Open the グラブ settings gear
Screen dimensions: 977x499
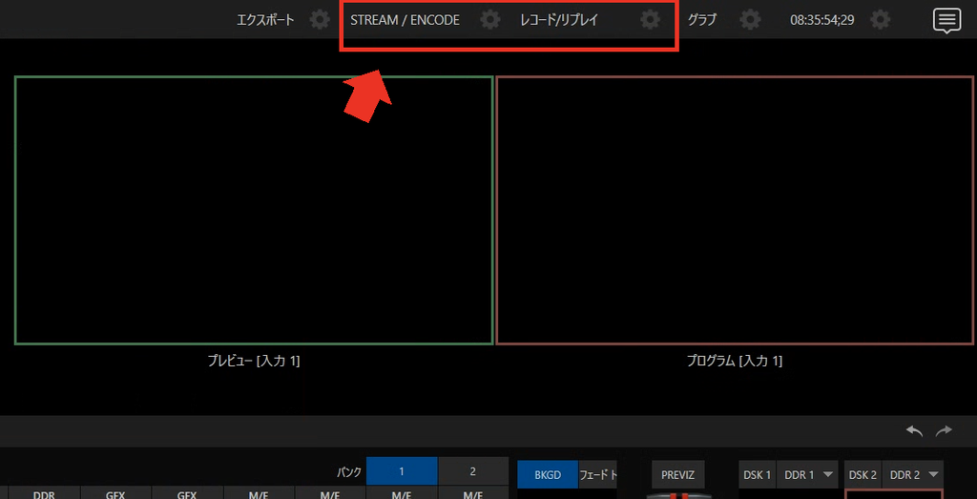pyautogui.click(x=750, y=20)
